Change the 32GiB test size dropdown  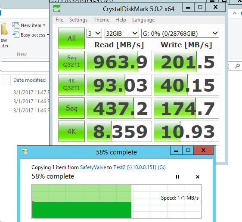point(122,33)
